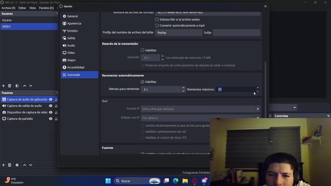The image size is (331, 186).
Task: Add a new source with plus icon
Action: 3,165
